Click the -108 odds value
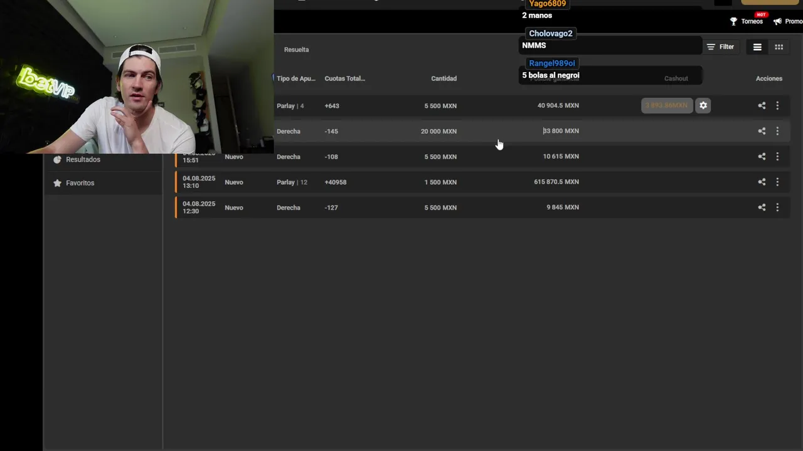 pyautogui.click(x=331, y=157)
